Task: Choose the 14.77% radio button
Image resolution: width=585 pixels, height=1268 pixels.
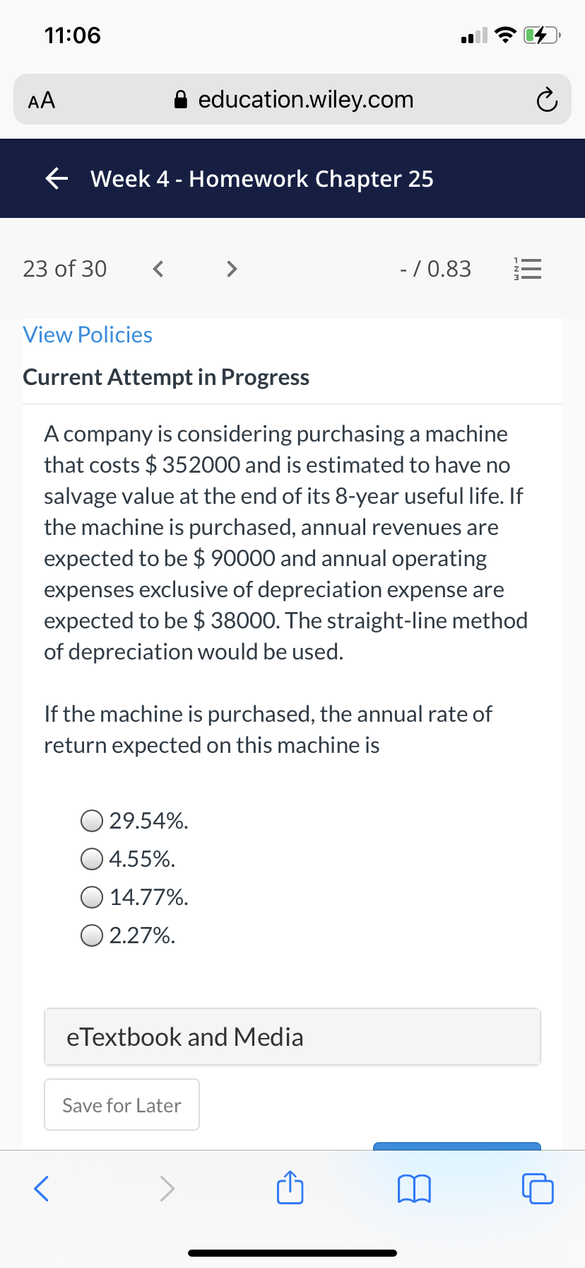Action: (x=92, y=897)
